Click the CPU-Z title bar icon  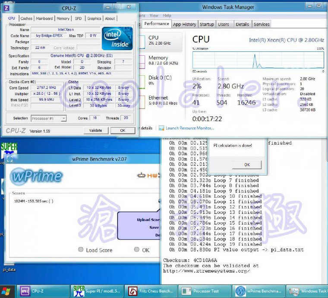(6, 8)
